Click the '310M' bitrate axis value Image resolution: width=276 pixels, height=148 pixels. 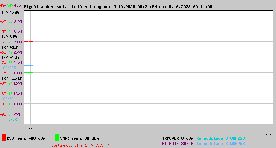(18, 32)
